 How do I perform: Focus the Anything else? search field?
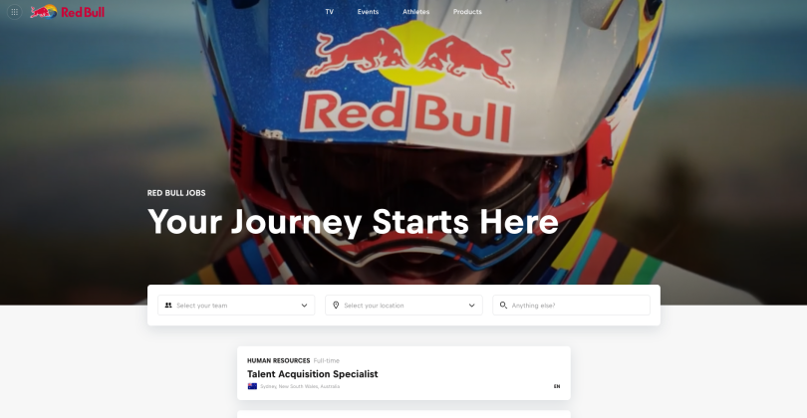(x=571, y=305)
